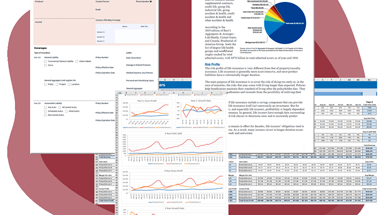Select the 3-Year Gross Profit chart
This screenshot has height=215, width=383.
173,186
